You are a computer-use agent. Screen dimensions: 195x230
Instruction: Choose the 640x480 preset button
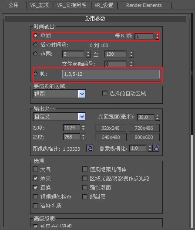tap(111, 137)
